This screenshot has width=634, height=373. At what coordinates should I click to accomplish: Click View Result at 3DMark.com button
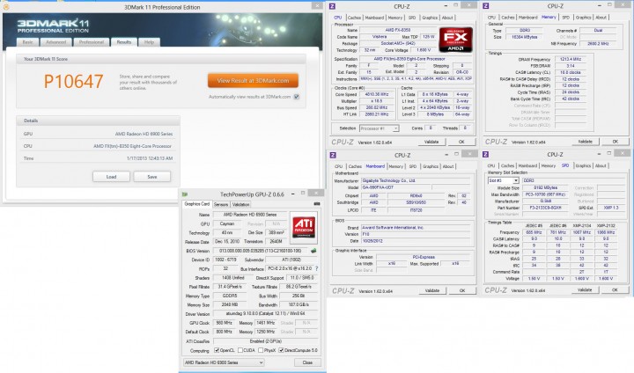(253, 80)
